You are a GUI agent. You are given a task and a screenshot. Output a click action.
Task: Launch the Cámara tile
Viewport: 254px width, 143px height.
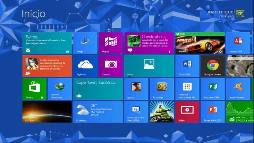tap(111, 66)
